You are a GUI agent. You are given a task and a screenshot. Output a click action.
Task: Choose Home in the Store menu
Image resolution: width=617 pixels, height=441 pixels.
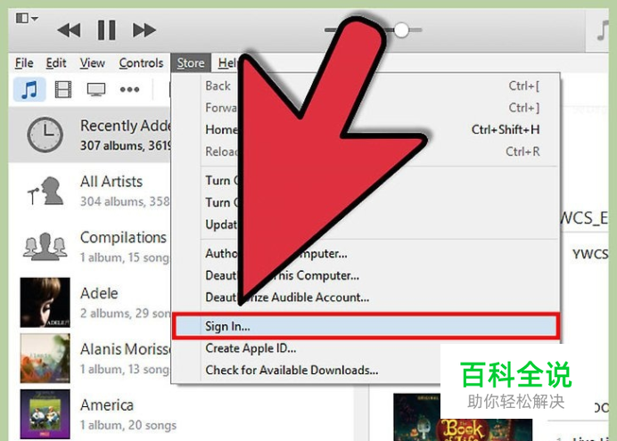coord(366,129)
